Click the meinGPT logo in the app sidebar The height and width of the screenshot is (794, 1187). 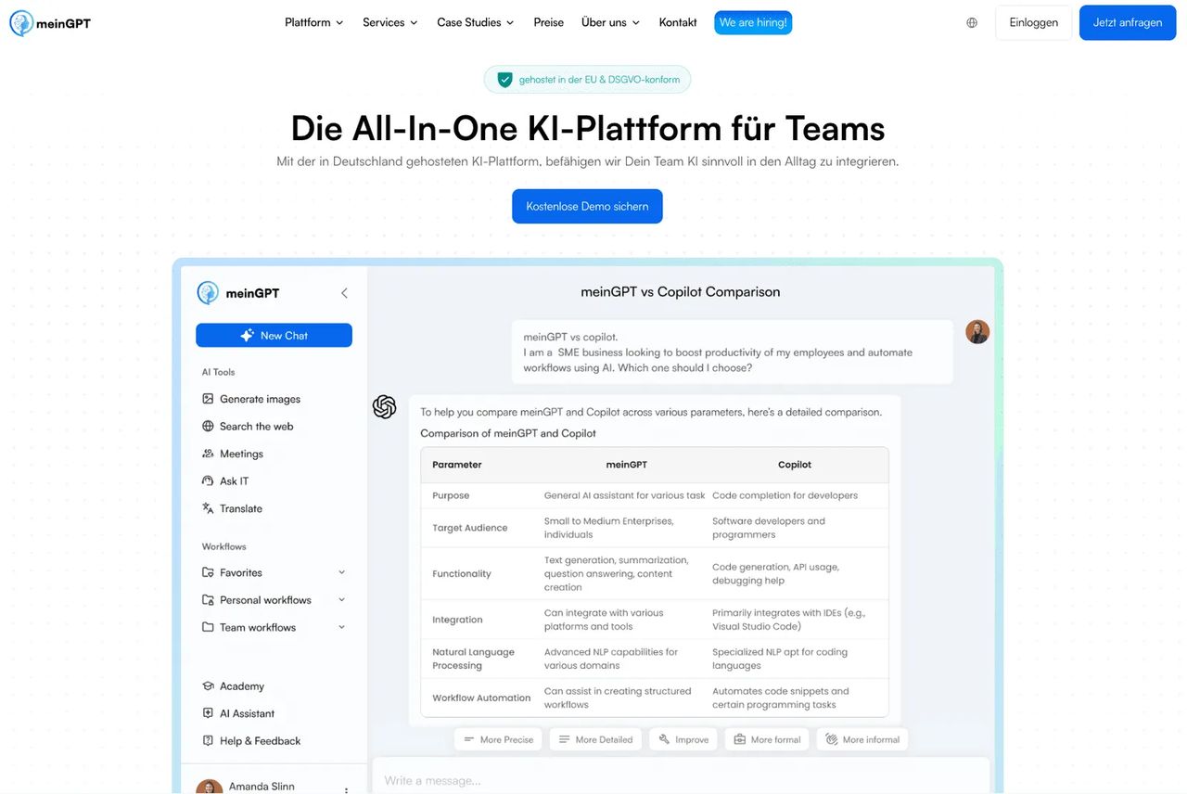[238, 293]
